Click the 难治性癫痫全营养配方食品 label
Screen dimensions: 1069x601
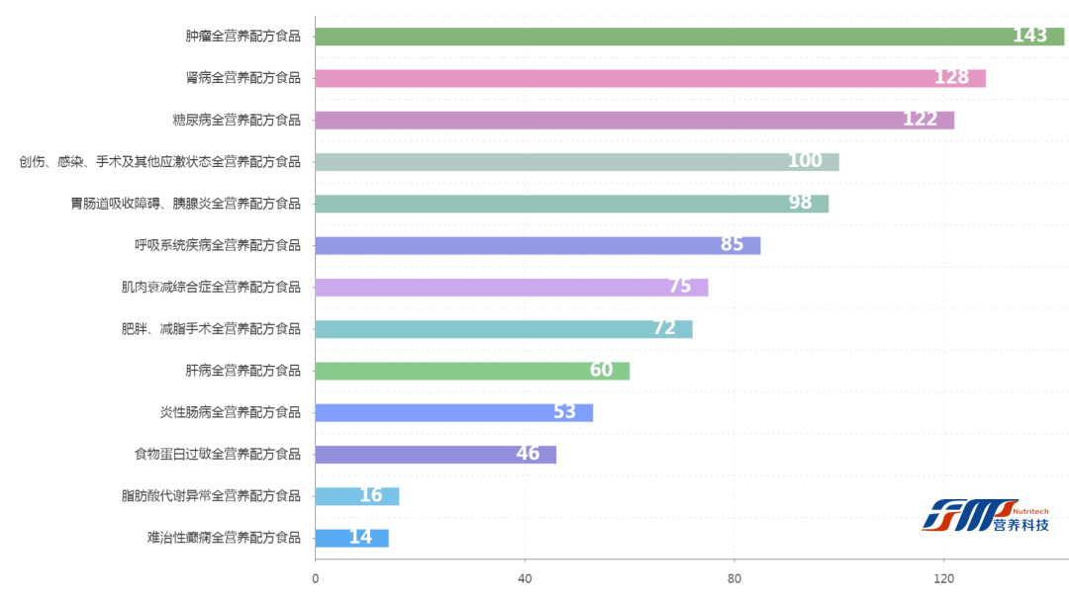(x=224, y=538)
